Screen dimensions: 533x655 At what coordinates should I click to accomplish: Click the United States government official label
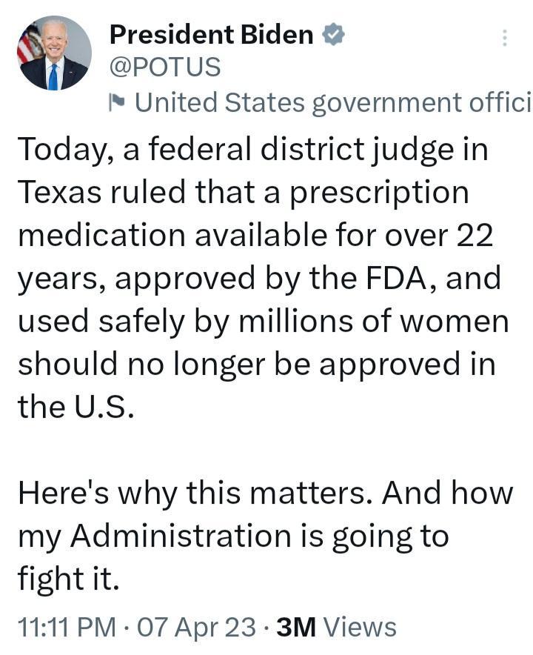[x=326, y=99]
